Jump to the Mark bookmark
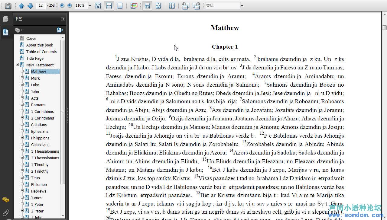Image resolution: width=387 pixels, height=220 pixels. tap(35, 78)
